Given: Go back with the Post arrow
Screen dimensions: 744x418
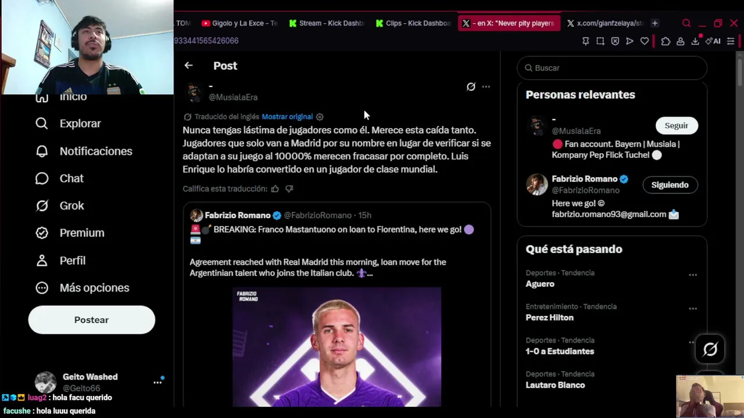Looking at the screenshot, I should (188, 66).
